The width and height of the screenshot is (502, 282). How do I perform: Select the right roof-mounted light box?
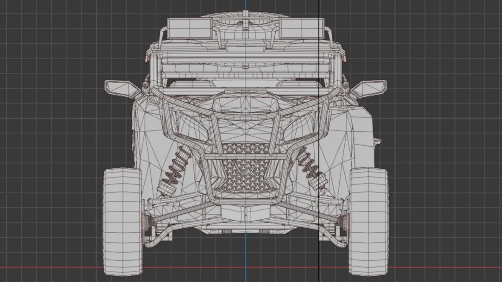(x=302, y=28)
